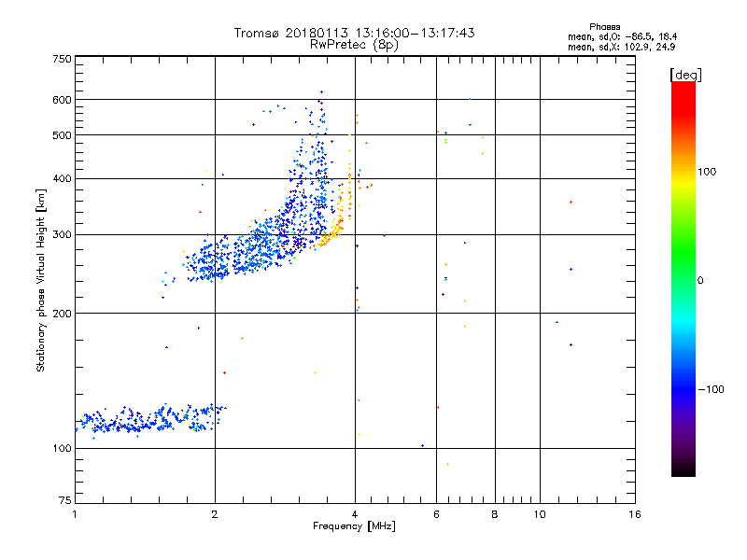Click the colorbar label '-100'
The height and width of the screenshot is (560, 747).
point(711,389)
